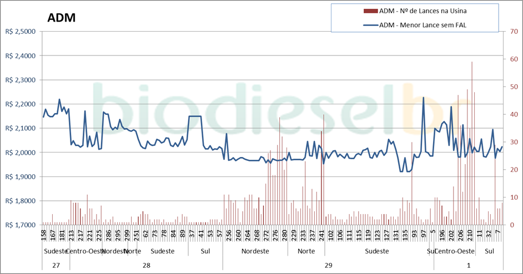Click the ADM chart title

[61, 18]
